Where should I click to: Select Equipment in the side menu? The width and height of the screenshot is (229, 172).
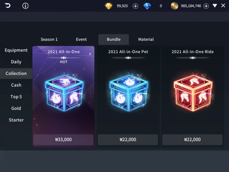16,50
